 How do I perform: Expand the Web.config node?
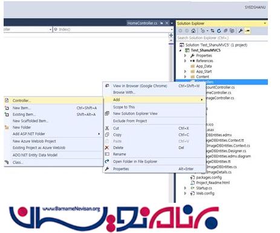(185, 193)
